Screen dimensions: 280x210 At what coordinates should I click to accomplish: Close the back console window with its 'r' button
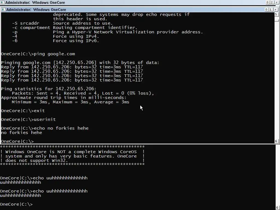click(277, 2)
